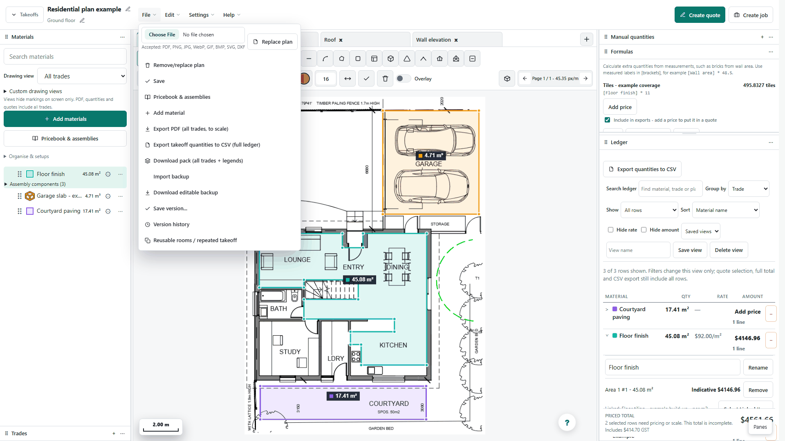Screen dimensions: 785x441
Task: Open Floor finish settings gear icon
Action: tap(108, 174)
